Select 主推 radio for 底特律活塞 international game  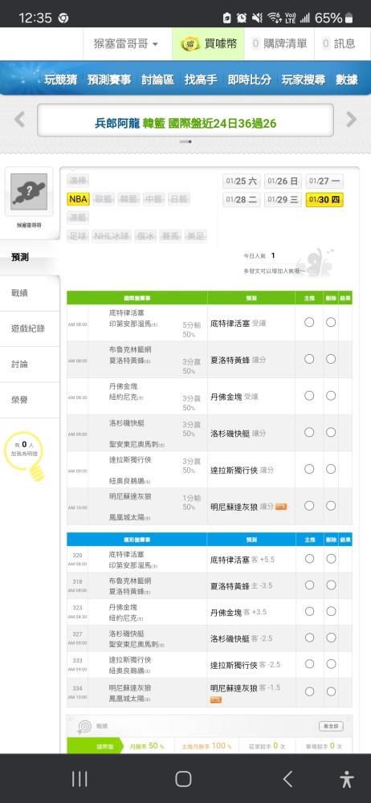click(309, 322)
